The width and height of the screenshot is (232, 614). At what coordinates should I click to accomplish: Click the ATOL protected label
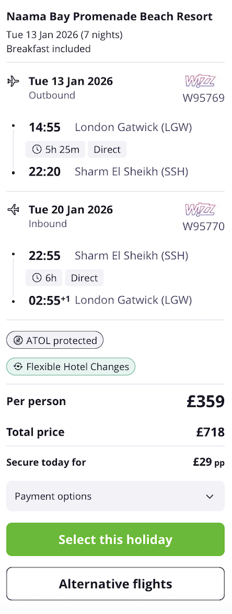pos(62,340)
